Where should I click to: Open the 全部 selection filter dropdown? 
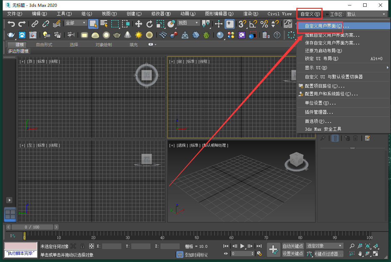(76, 23)
